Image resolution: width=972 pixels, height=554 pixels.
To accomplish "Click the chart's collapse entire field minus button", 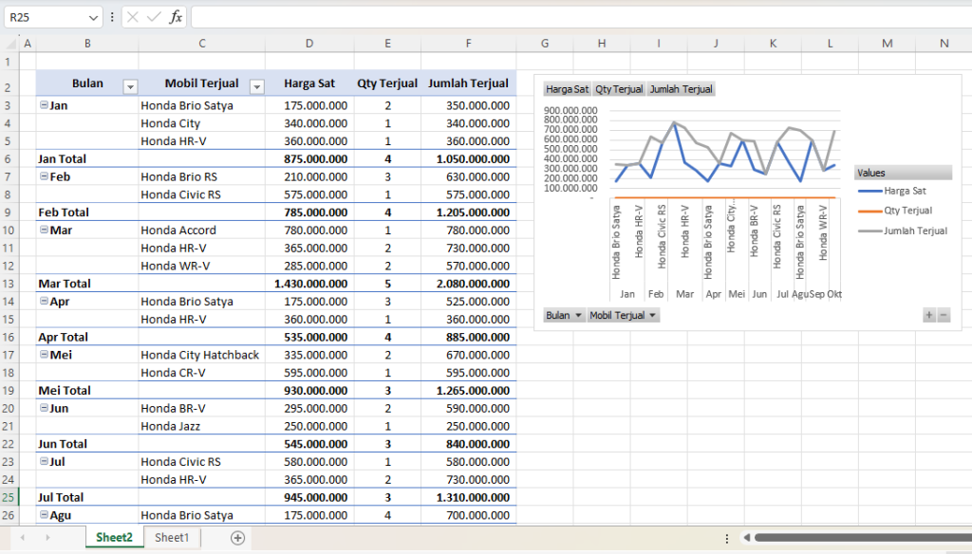I will point(944,315).
